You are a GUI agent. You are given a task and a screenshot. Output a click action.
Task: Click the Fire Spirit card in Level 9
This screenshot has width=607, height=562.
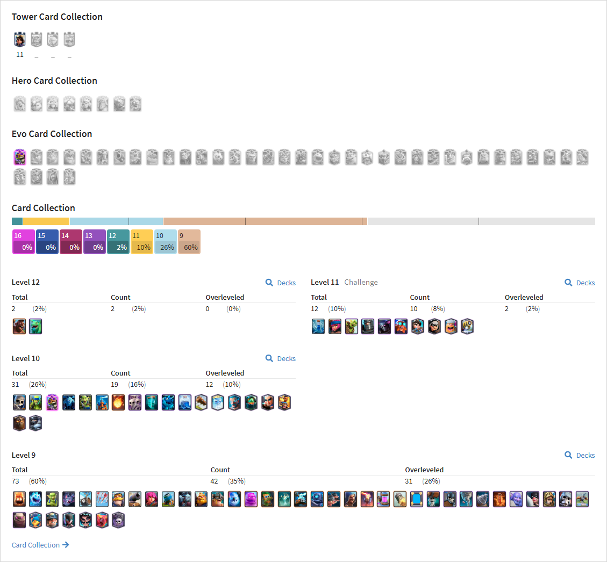point(19,499)
